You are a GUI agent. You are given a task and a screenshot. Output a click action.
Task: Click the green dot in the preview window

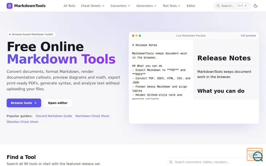tap(140, 36)
